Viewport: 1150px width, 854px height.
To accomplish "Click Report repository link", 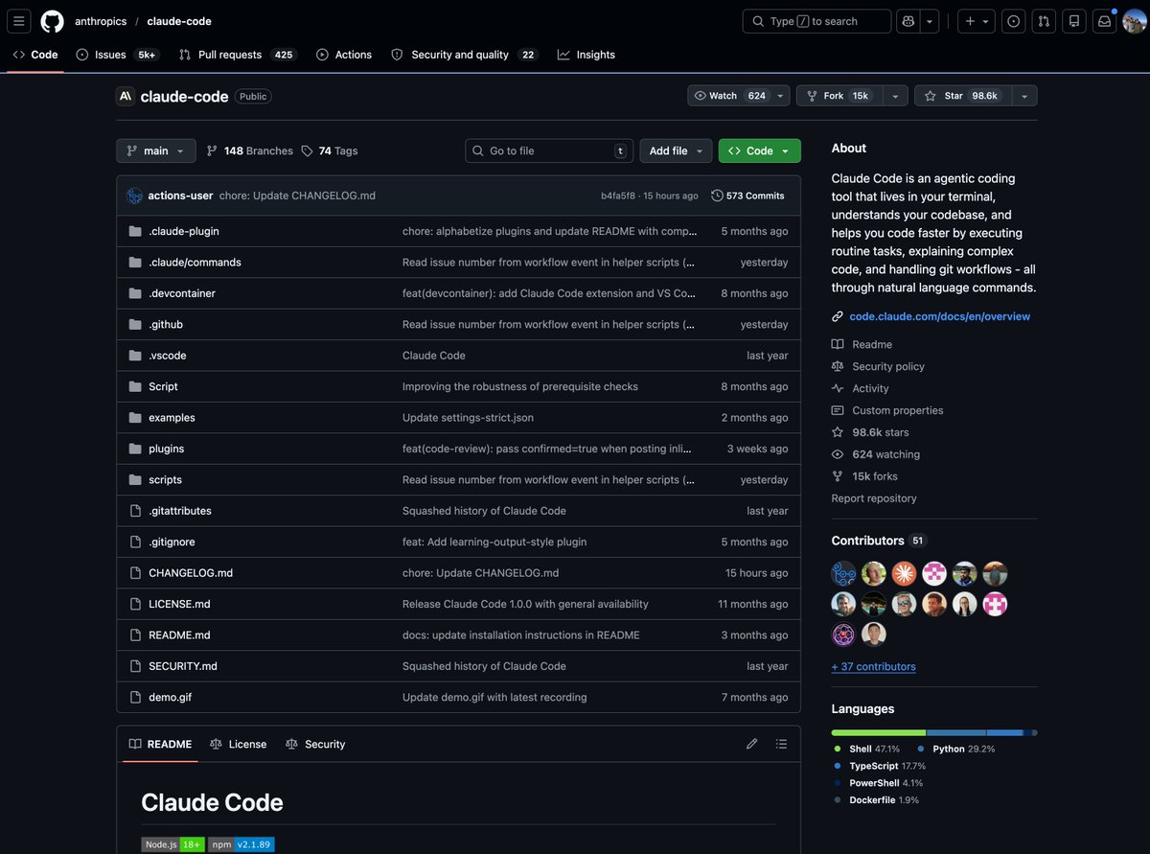I will click(874, 498).
